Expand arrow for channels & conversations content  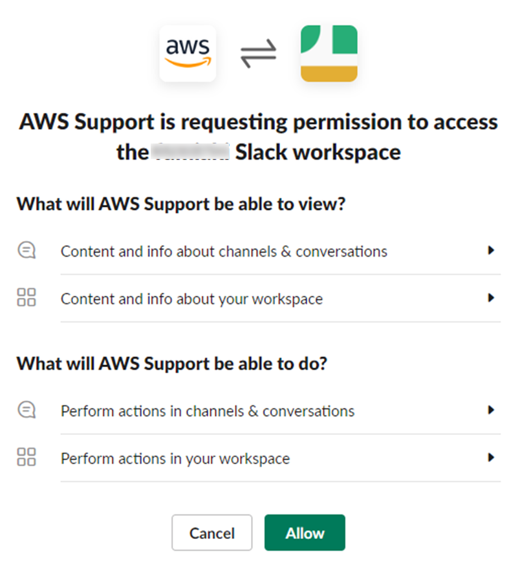click(491, 250)
